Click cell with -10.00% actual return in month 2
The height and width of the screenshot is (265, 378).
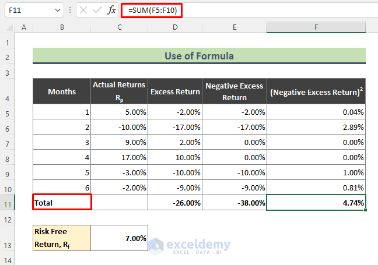point(120,127)
